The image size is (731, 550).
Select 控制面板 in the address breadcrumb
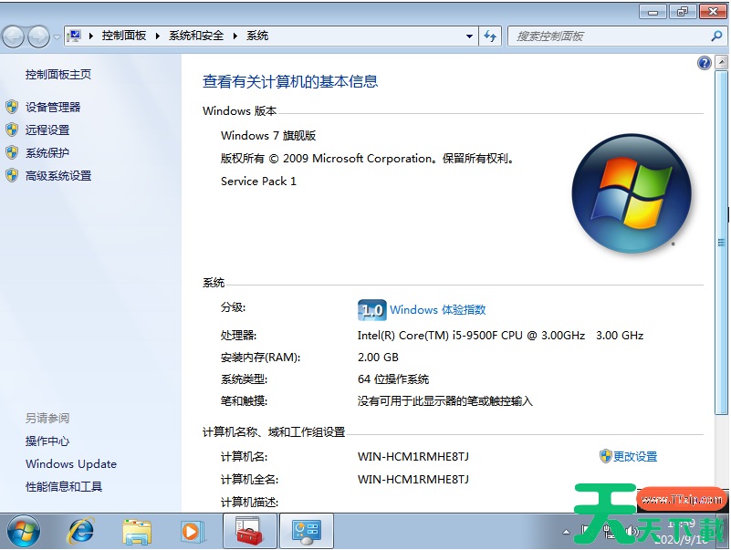pos(123,36)
